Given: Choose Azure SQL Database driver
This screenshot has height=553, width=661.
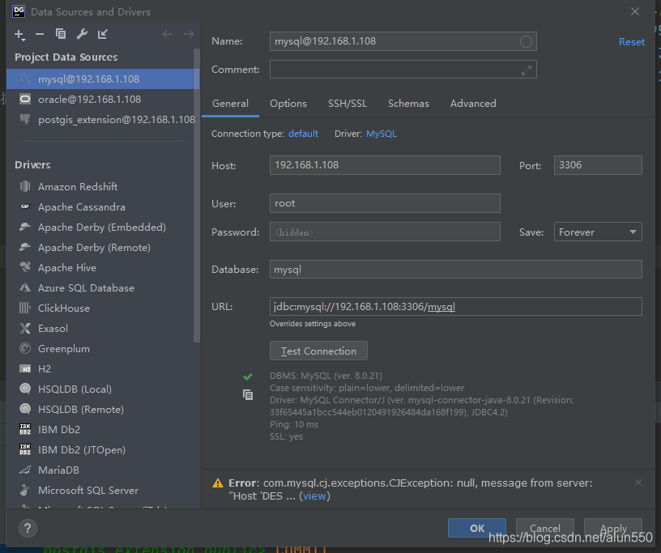Looking at the screenshot, I should 100,288.
